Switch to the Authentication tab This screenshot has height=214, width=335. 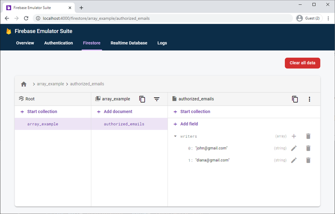(x=59, y=43)
